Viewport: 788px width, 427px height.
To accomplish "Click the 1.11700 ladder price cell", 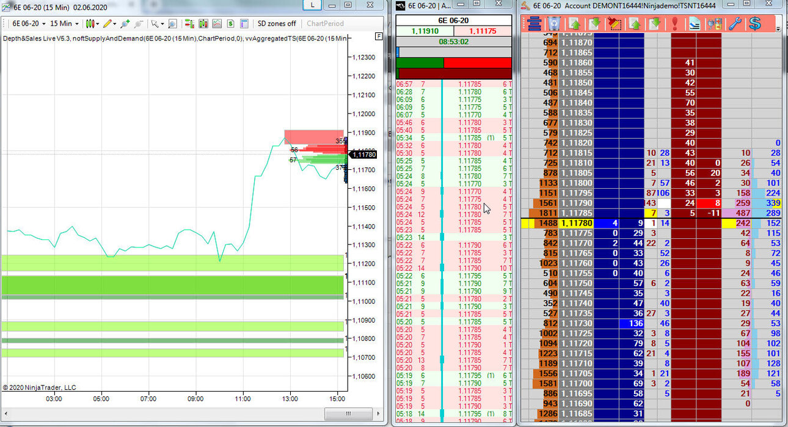I will 577,383.
